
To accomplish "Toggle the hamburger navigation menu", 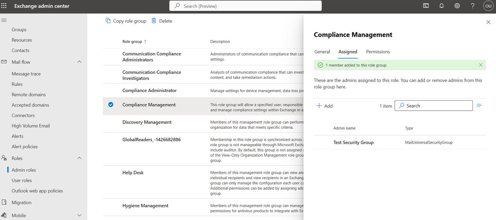I will 4,20.
